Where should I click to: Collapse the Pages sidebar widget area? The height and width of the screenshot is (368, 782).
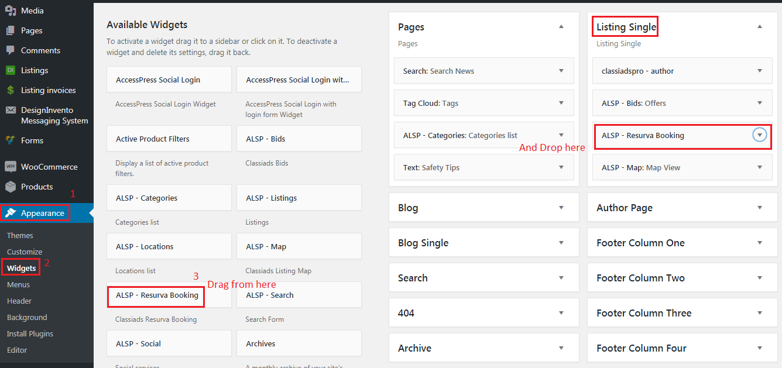point(561,27)
